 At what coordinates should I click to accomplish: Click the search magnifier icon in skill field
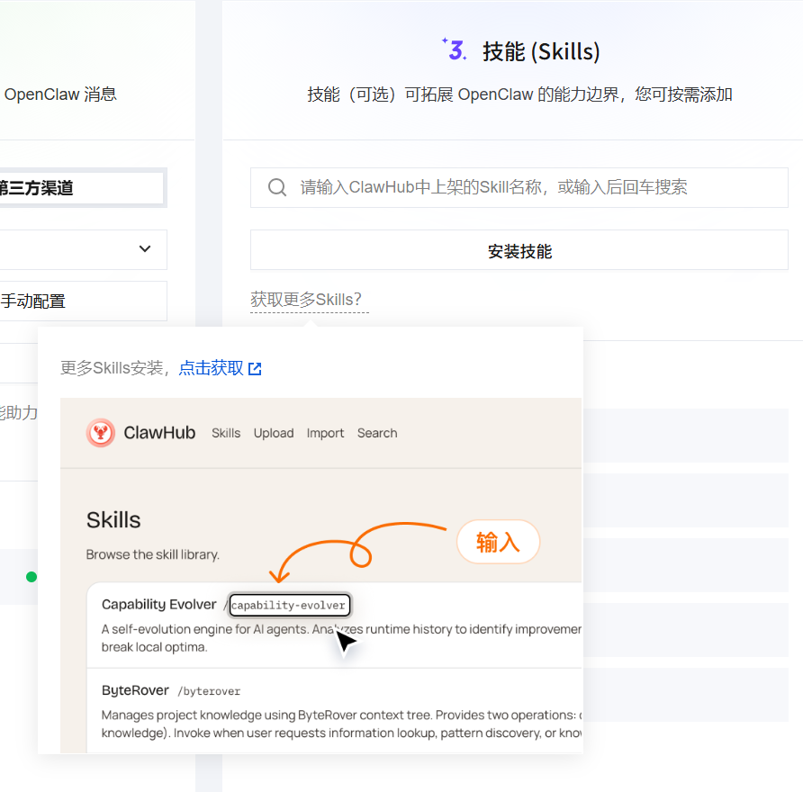(277, 187)
